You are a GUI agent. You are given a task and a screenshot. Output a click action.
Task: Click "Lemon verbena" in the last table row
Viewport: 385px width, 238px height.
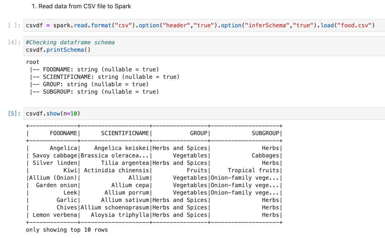(55, 215)
